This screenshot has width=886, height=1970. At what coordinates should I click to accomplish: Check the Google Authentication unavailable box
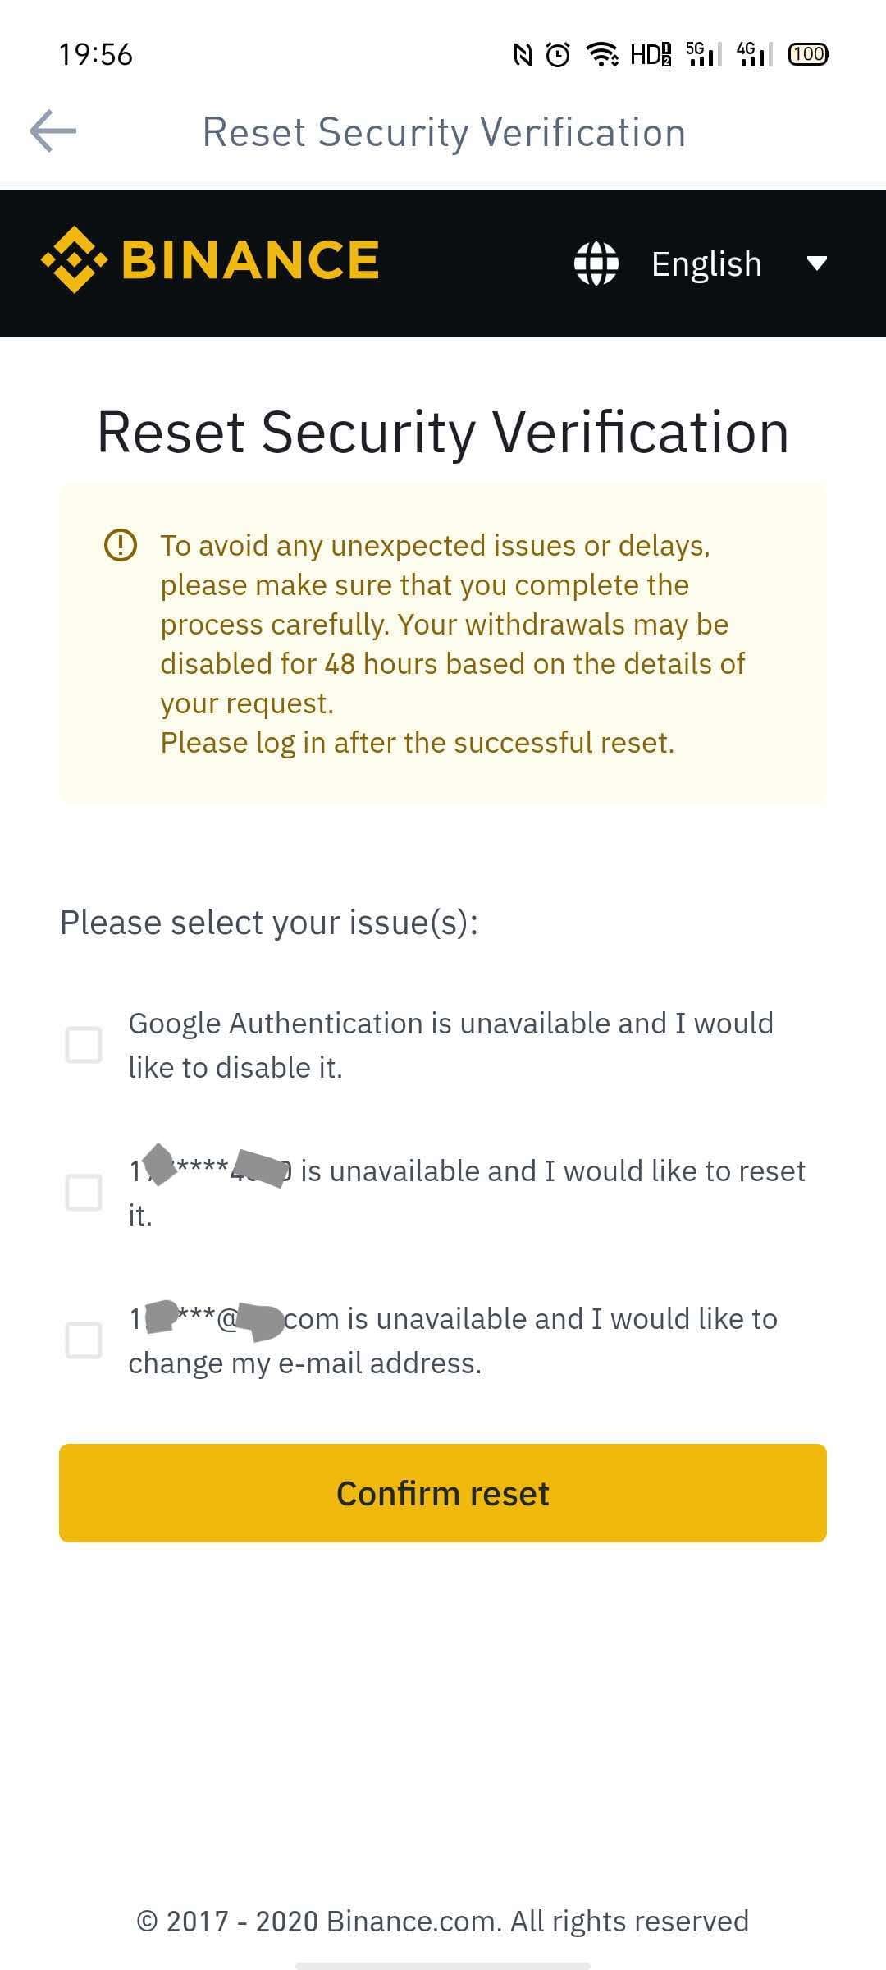84,1045
